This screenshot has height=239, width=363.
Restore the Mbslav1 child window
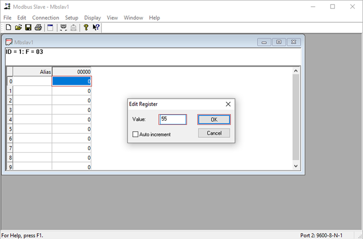(279, 42)
